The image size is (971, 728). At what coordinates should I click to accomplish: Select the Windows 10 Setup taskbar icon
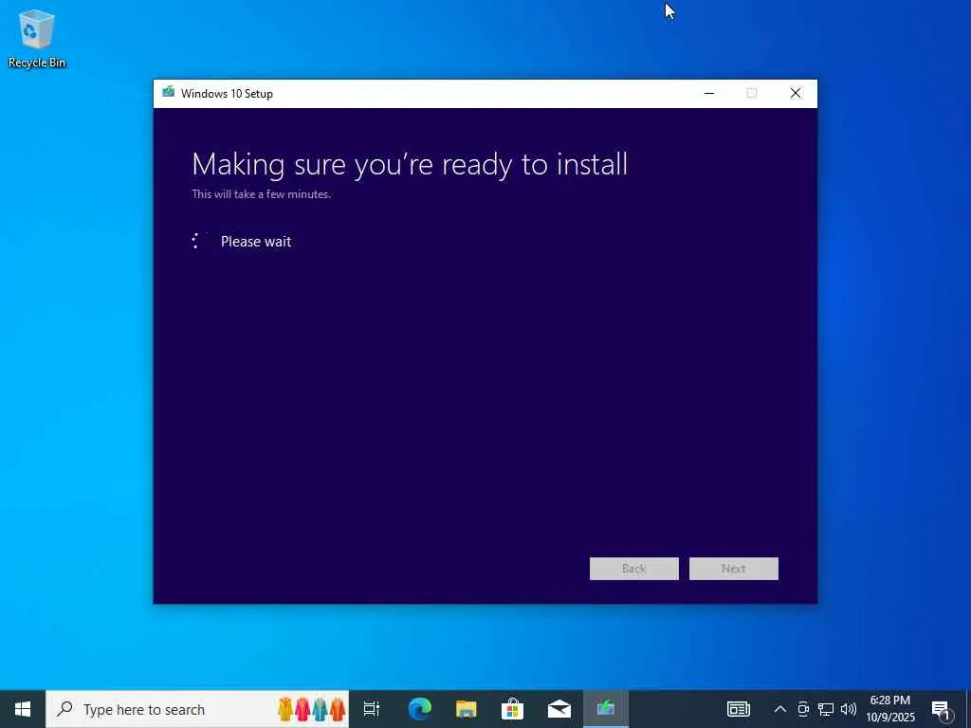click(x=605, y=709)
